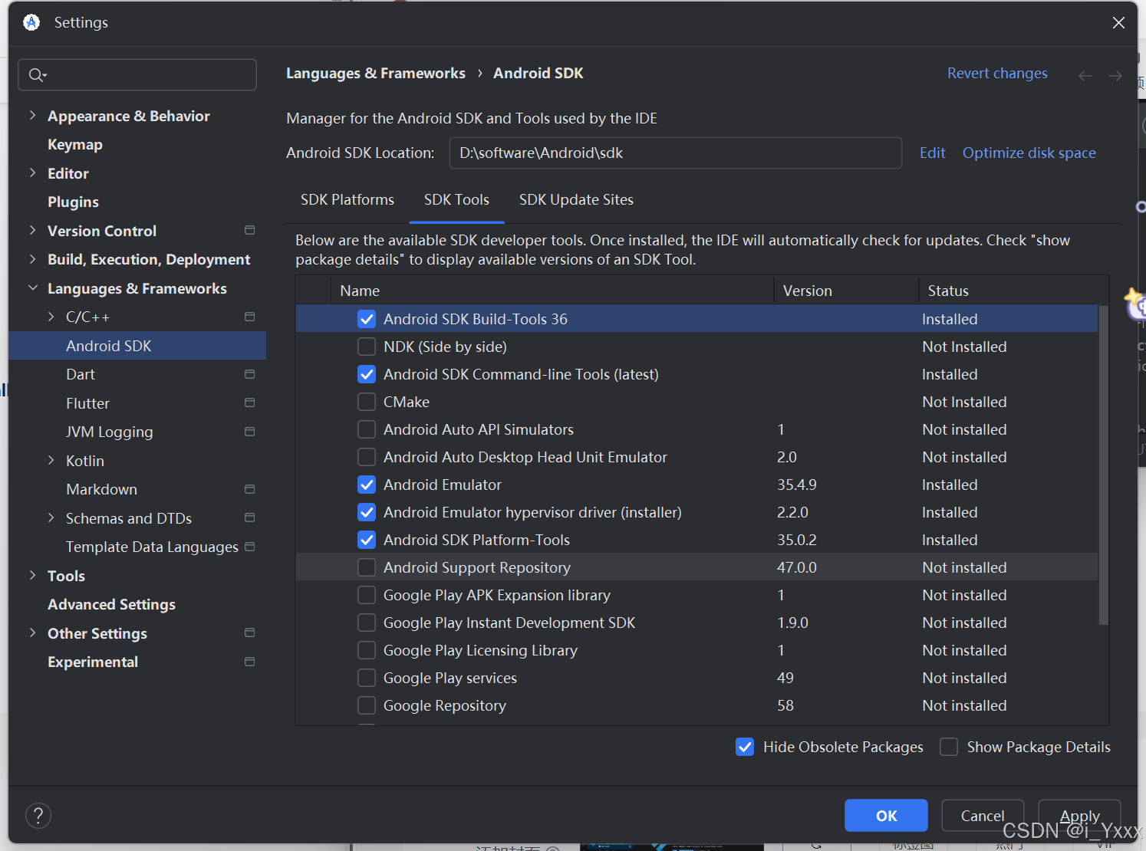Check Google Play APK Expansion library

pyautogui.click(x=367, y=595)
